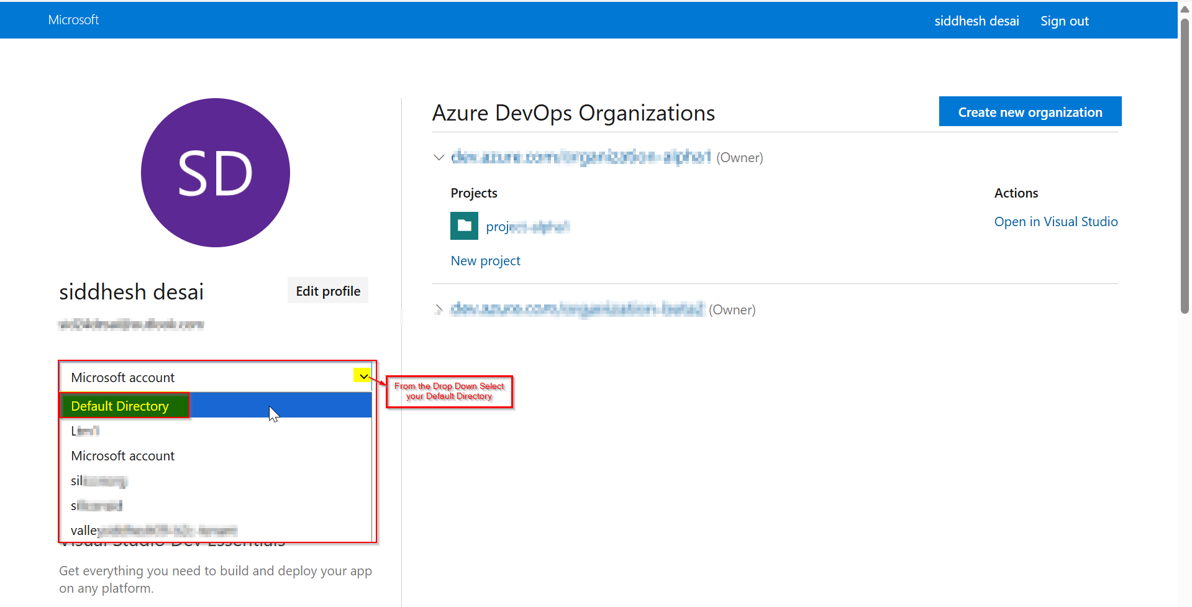Open the first organization URL link
The height and width of the screenshot is (607, 1192).
point(581,157)
